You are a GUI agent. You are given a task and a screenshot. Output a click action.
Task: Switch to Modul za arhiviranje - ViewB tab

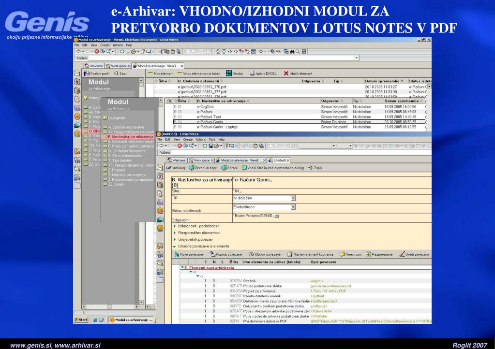pos(240,160)
